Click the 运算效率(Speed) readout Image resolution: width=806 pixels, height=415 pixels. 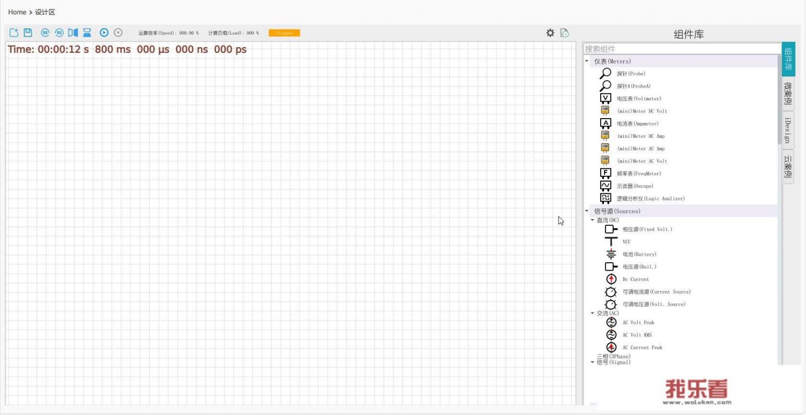[168, 33]
